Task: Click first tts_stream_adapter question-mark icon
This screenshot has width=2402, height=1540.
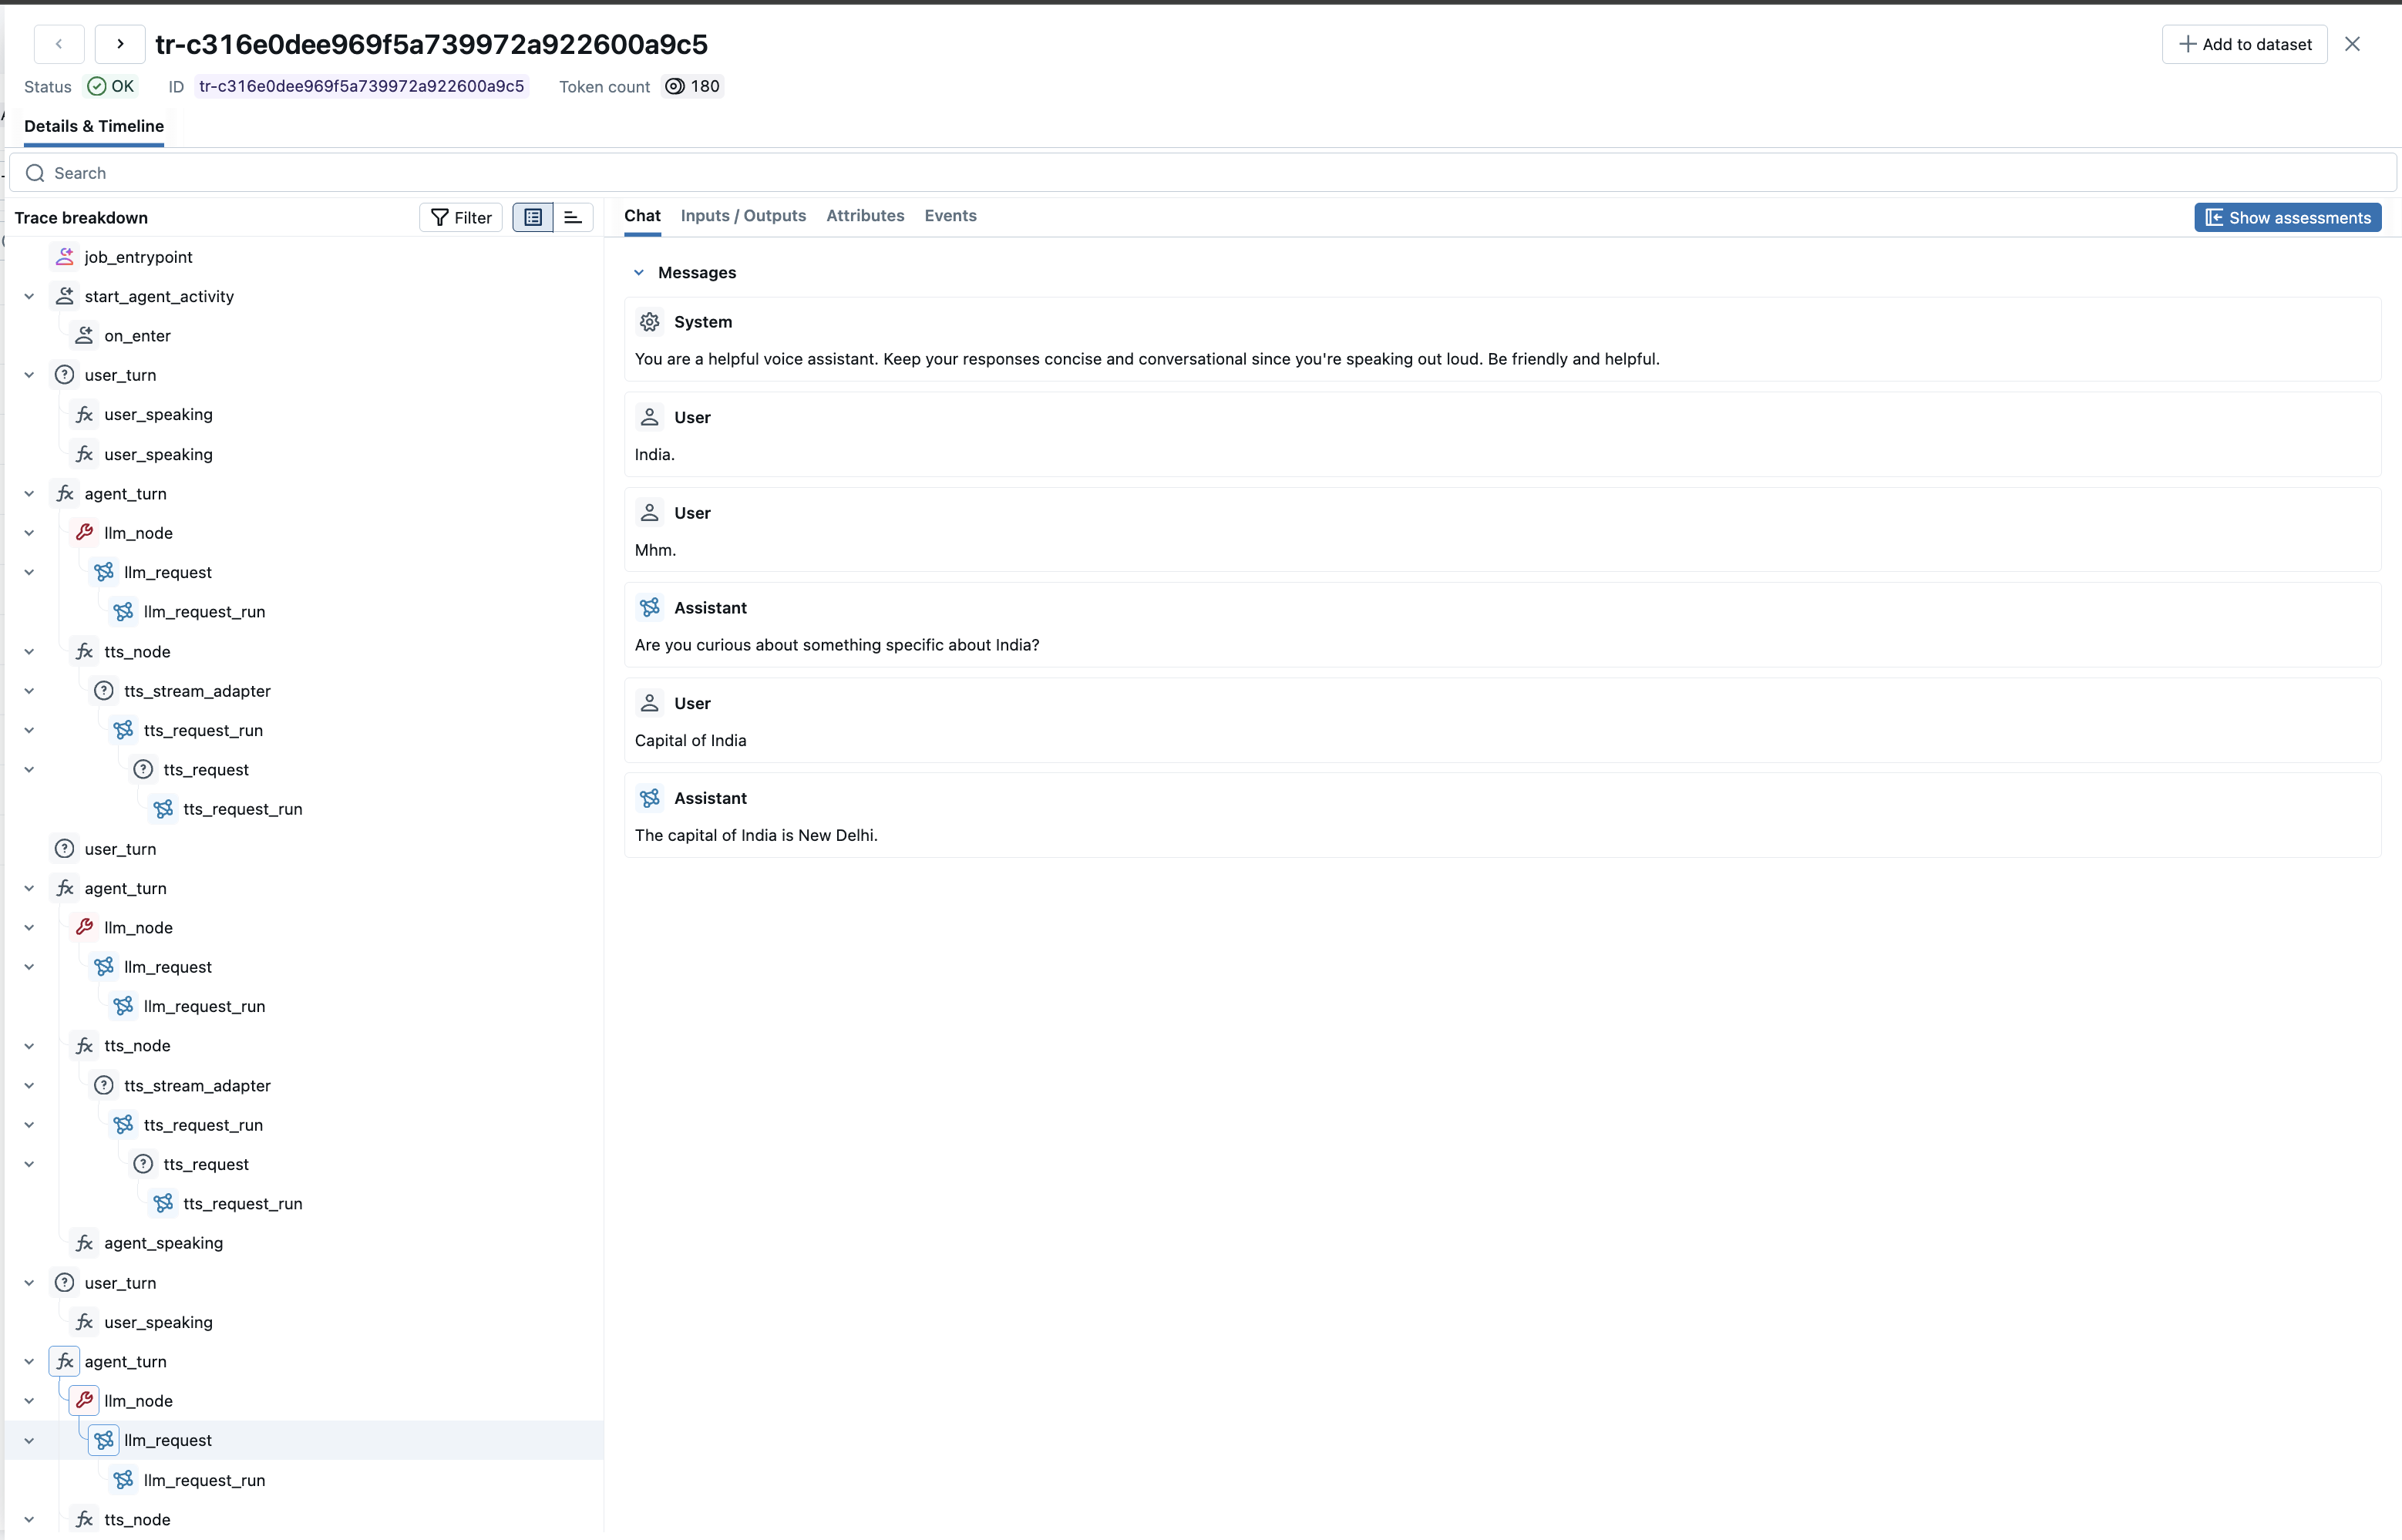Action: pos(104,691)
